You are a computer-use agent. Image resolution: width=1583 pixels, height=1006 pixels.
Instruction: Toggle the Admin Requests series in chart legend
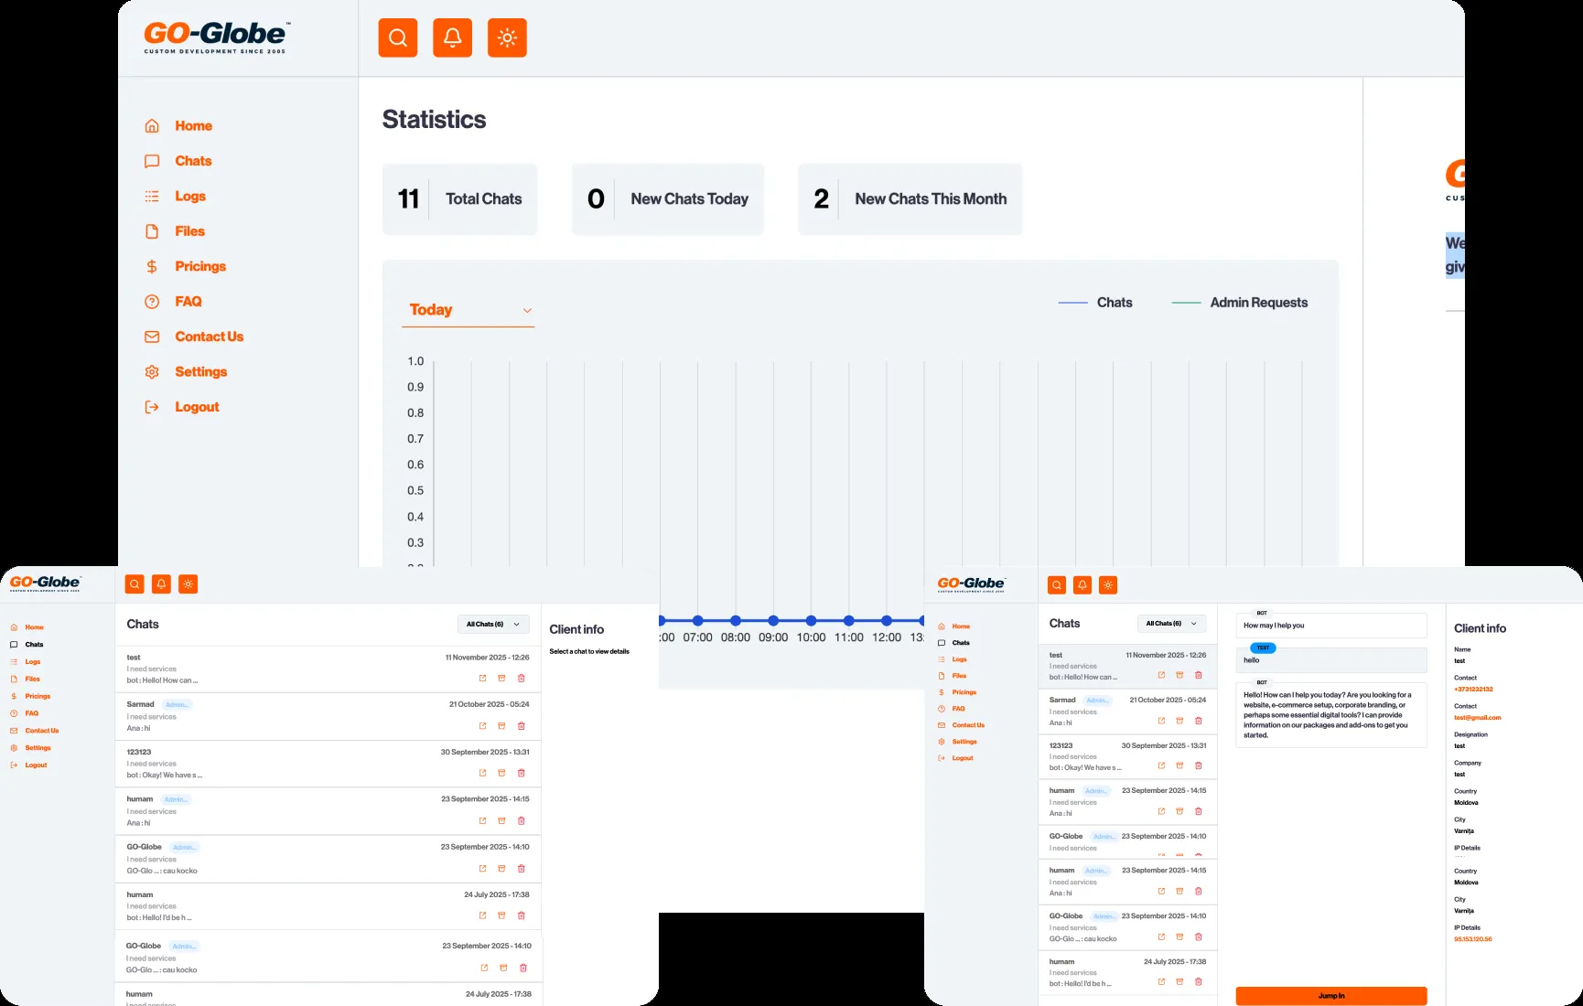[1240, 303]
